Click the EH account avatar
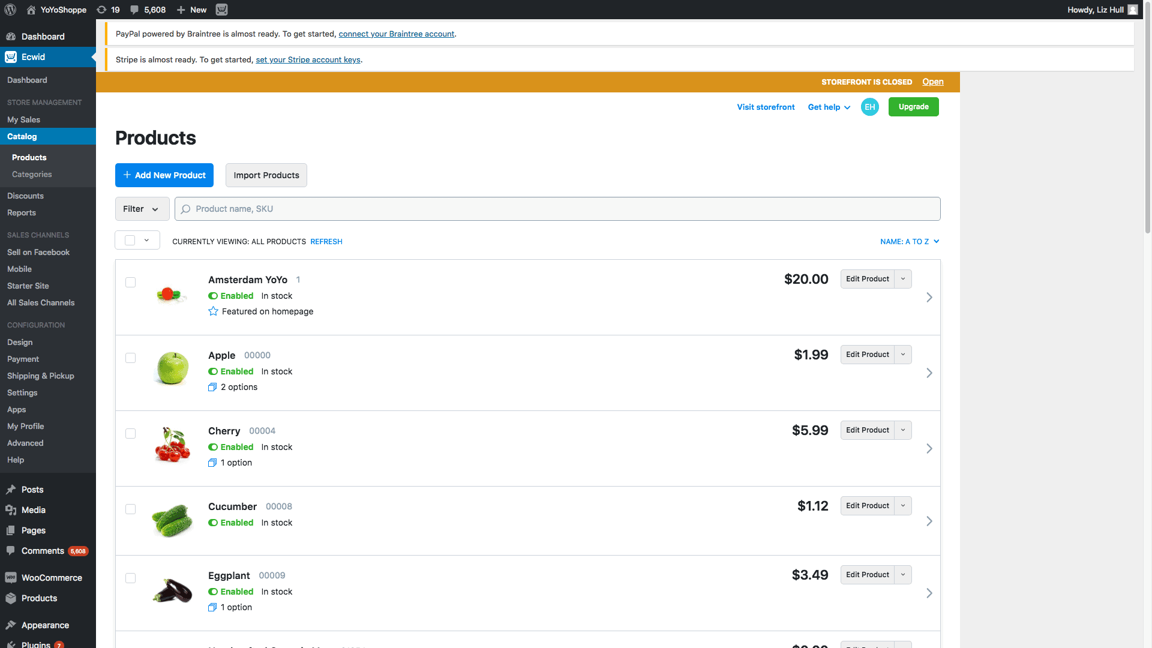This screenshot has height=648, width=1152. (869, 107)
